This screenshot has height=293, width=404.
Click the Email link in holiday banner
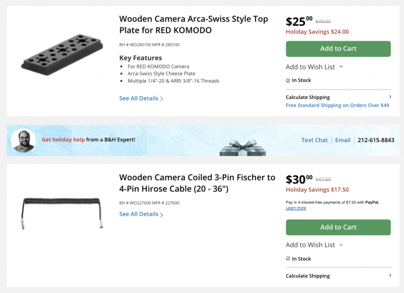coord(342,140)
